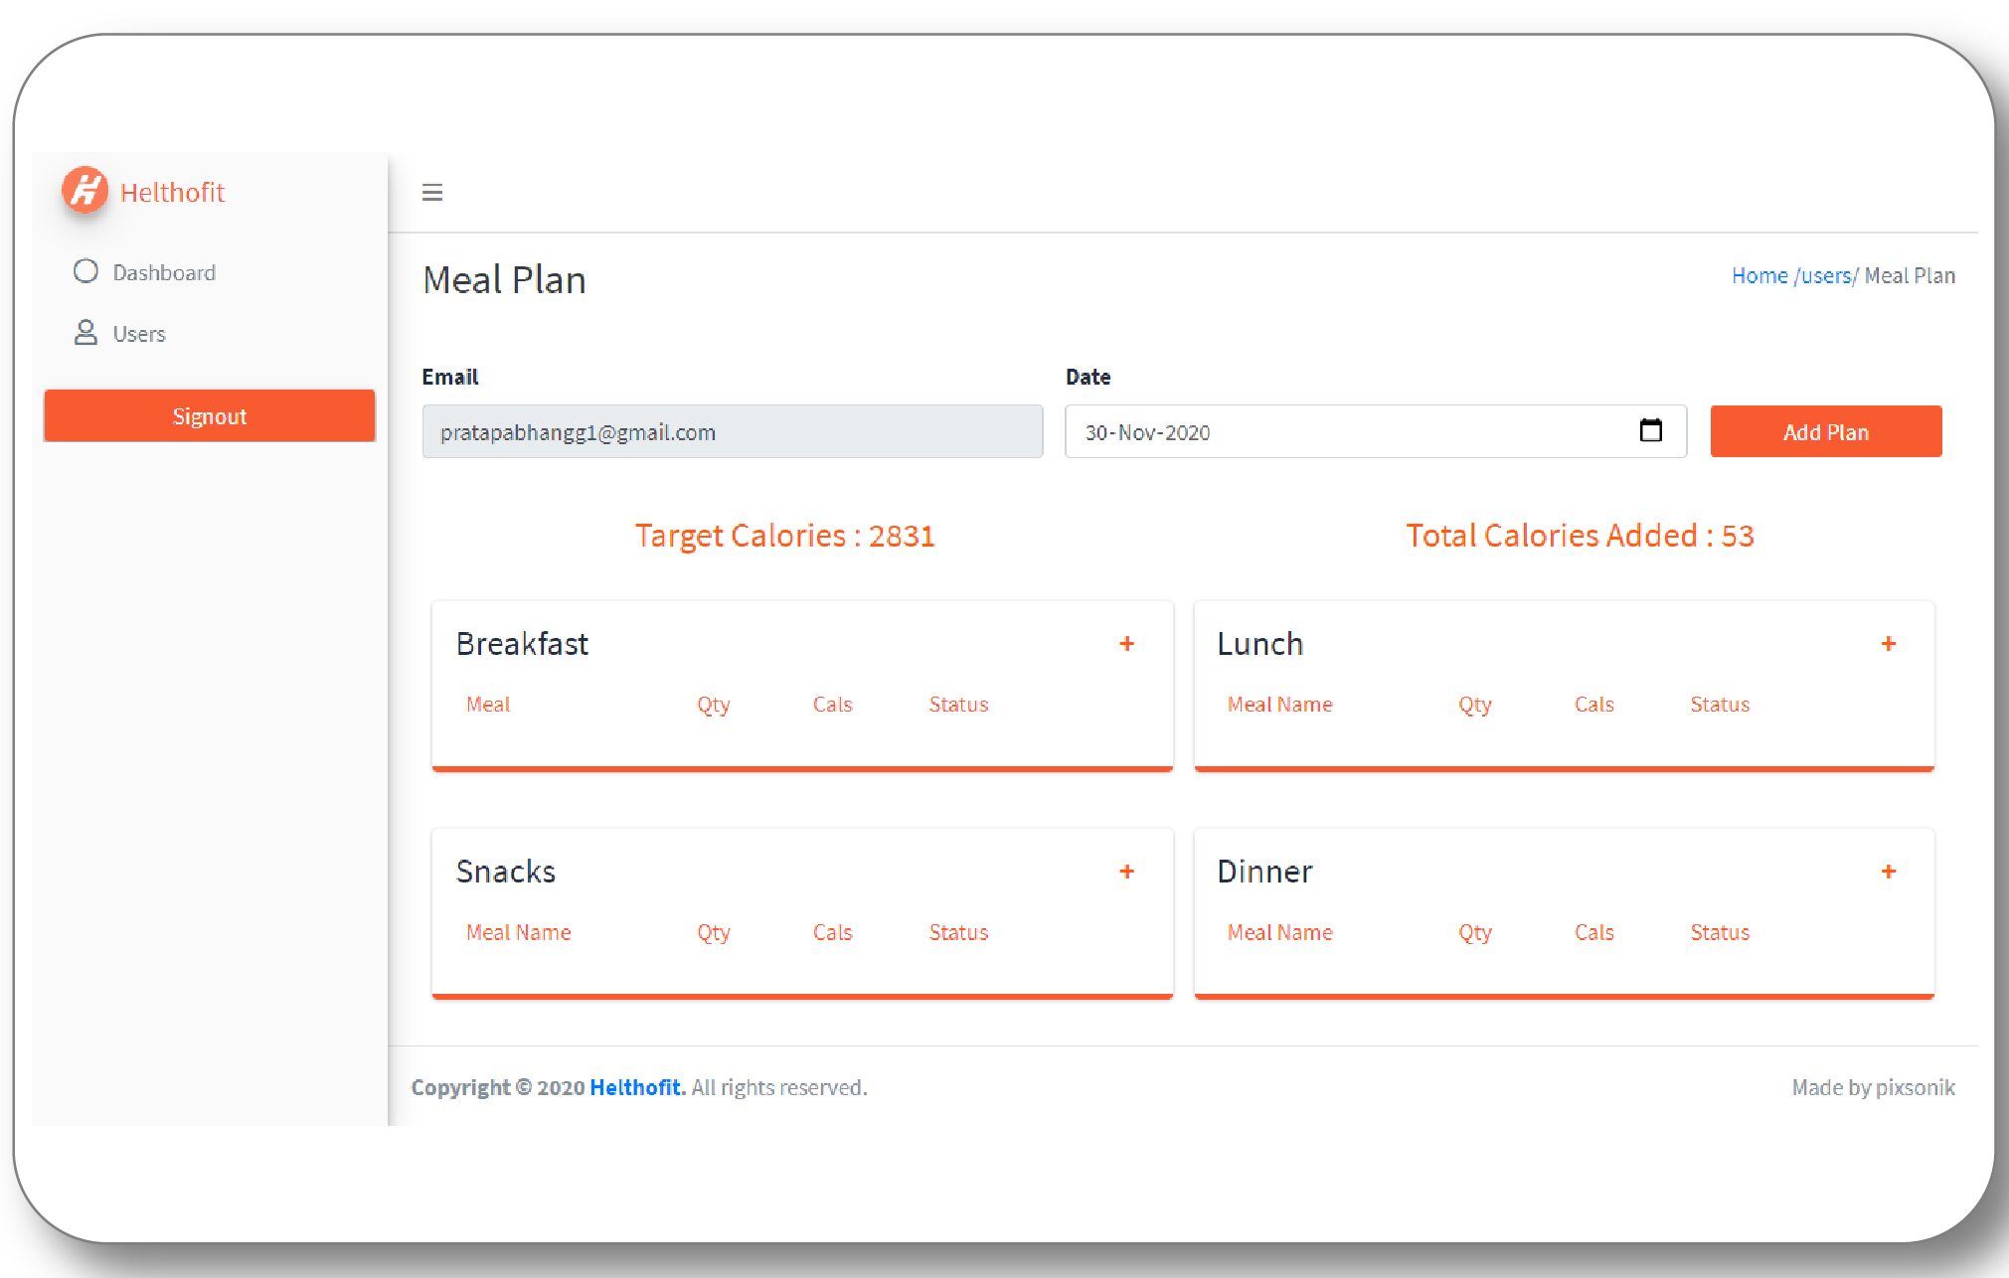Open the date picker calendar icon
Screen dimensions: 2009x1278
[1650, 430]
